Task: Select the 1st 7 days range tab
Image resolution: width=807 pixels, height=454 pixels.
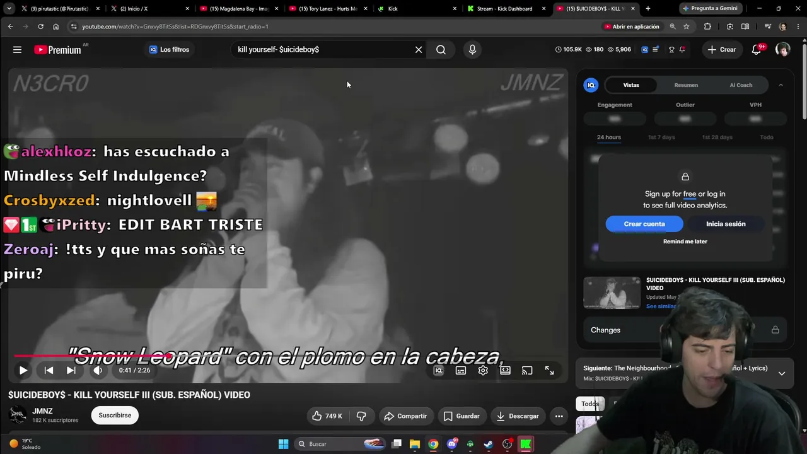Action: [x=661, y=137]
